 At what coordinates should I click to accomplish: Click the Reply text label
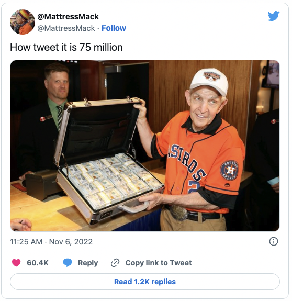tap(88, 263)
